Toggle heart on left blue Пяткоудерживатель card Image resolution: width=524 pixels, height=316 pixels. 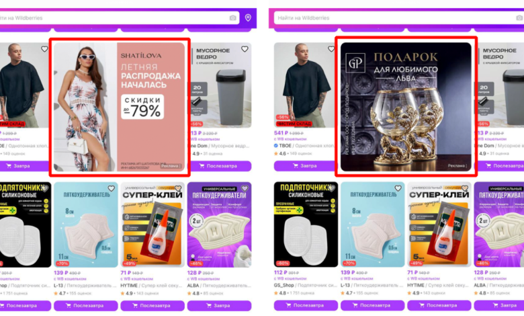click(x=111, y=189)
